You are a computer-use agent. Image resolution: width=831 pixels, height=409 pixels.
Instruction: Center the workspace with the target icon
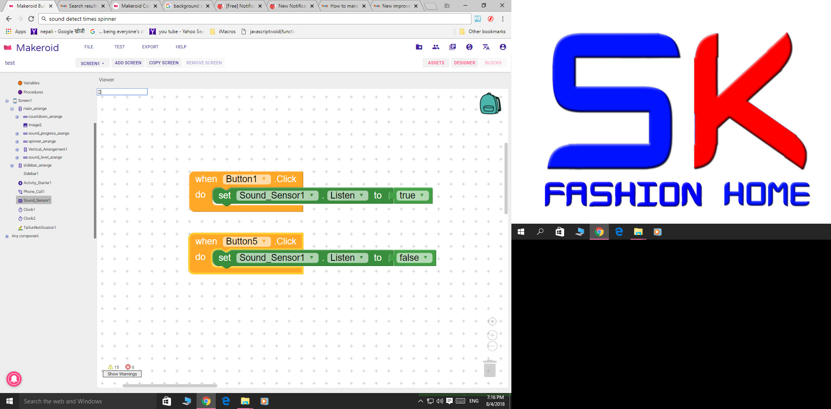(x=492, y=322)
